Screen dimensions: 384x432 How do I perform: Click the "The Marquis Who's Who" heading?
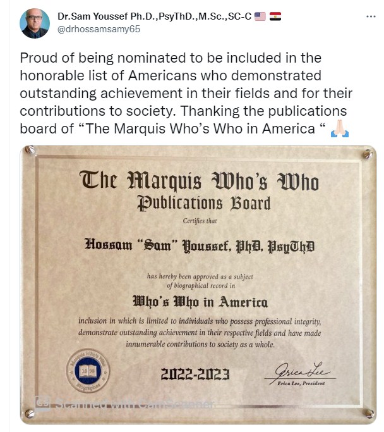(x=200, y=182)
